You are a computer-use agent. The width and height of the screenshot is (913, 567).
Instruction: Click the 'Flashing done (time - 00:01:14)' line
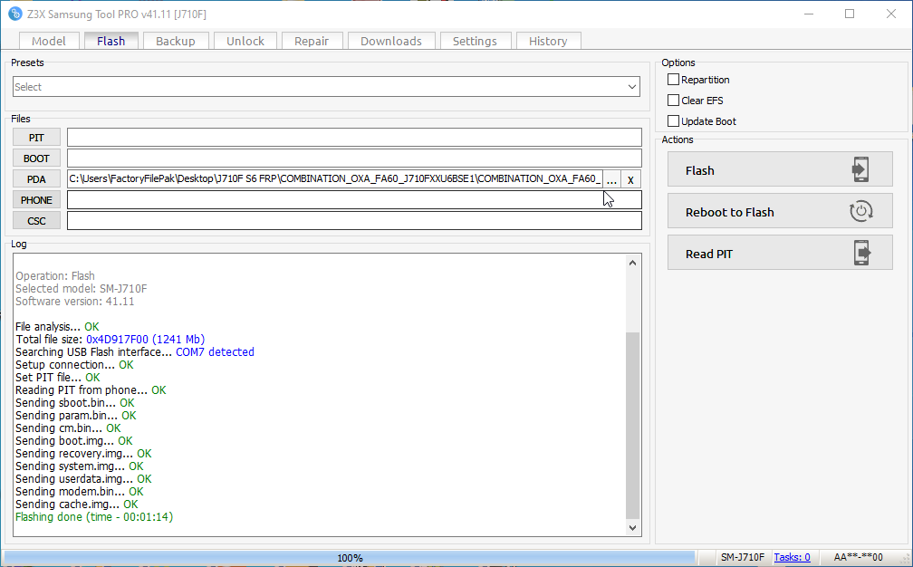(x=94, y=517)
